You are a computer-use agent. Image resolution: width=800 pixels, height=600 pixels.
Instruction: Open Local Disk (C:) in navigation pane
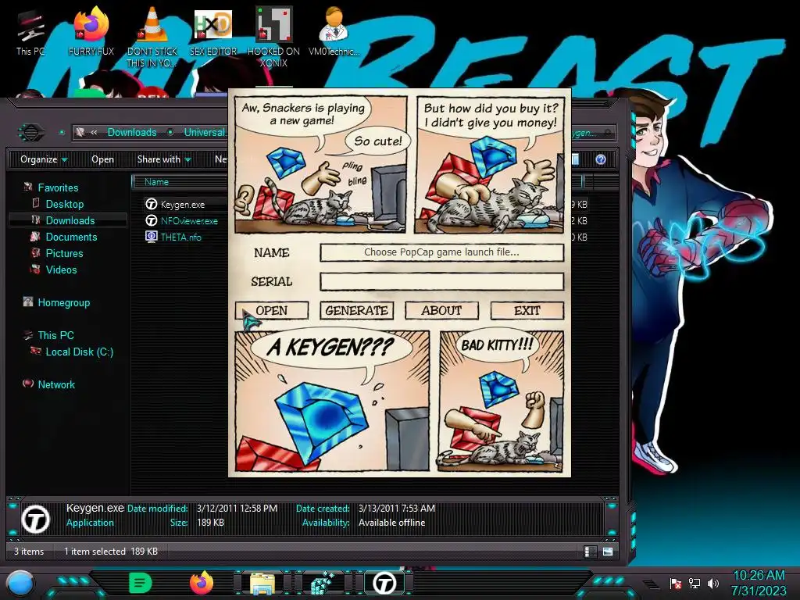point(79,352)
